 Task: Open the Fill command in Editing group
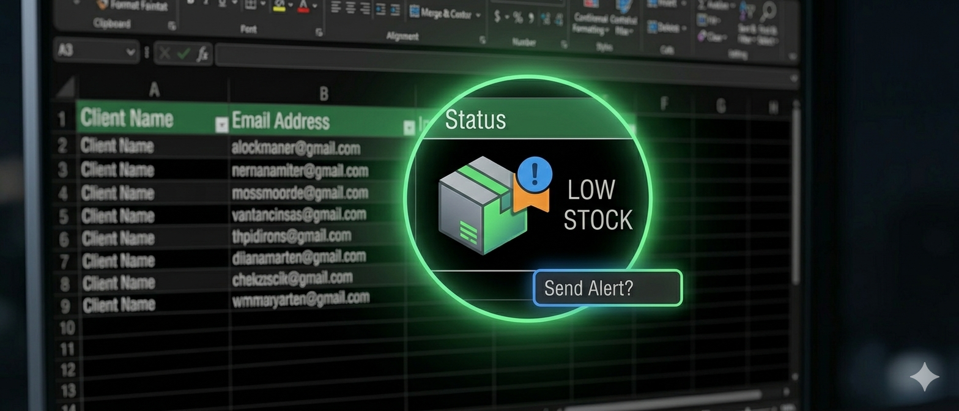pyautogui.click(x=709, y=21)
